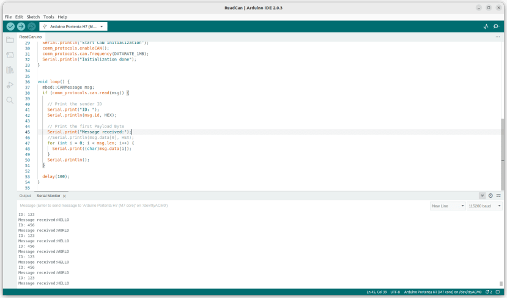Upload the sketch with the arrow button
The height and width of the screenshot is (298, 507).
tap(21, 26)
